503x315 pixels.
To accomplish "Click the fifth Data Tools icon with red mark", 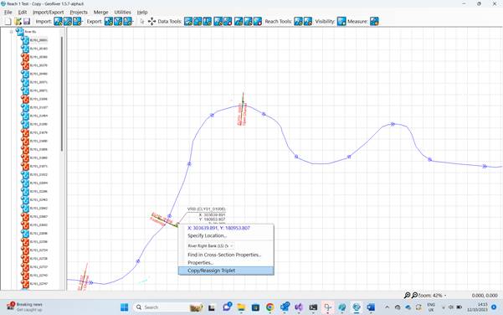I will pos(228,22).
